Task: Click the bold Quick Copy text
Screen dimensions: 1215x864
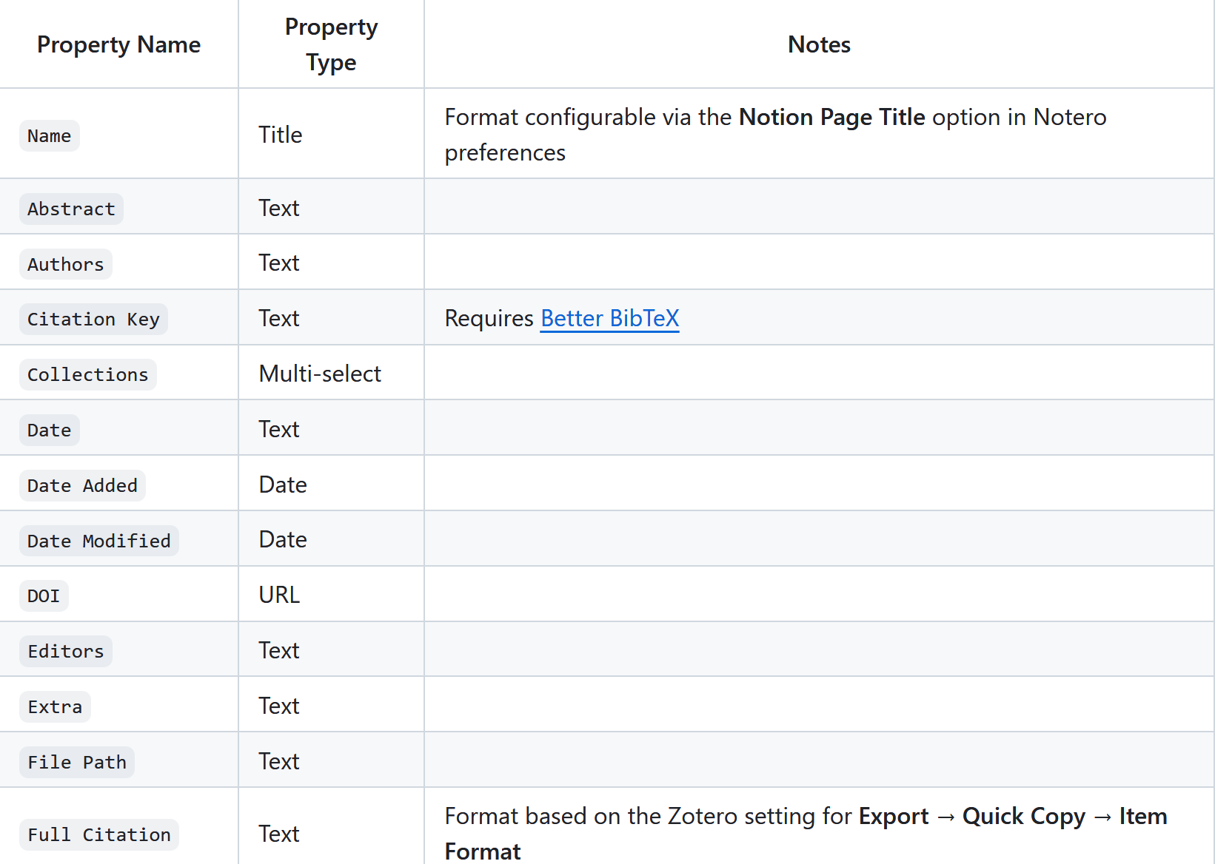Action: tap(1024, 816)
